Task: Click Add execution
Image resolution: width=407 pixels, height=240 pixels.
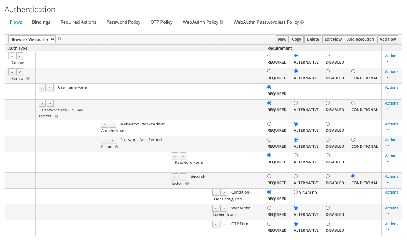Action: pos(360,39)
